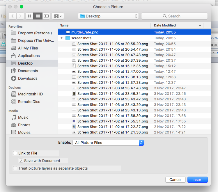Screen dimensions: 218x192
Task: Open the item arrangement dropdown
Action: coord(58,16)
